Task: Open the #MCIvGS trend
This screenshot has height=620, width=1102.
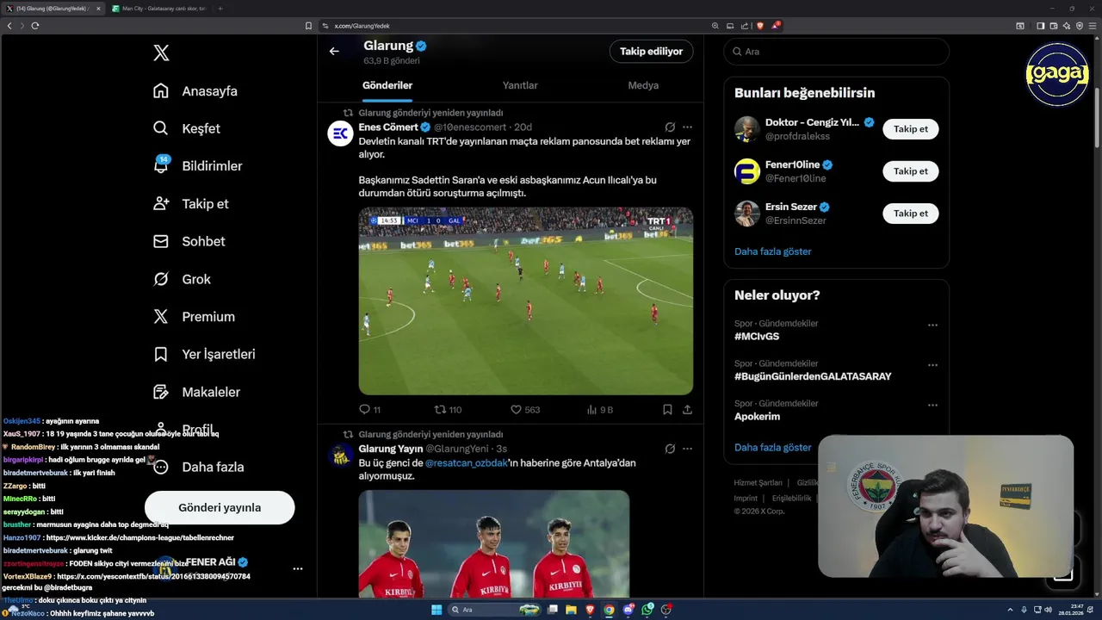Action: coord(757,337)
